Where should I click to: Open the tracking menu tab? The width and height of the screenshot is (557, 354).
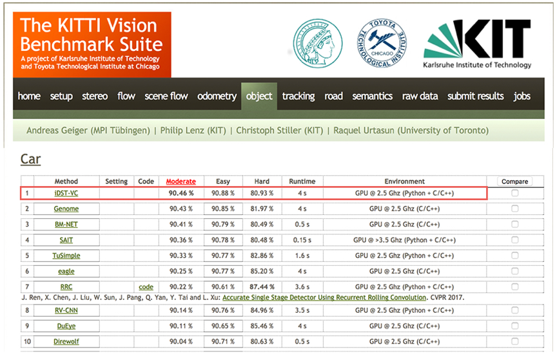pyautogui.click(x=298, y=97)
